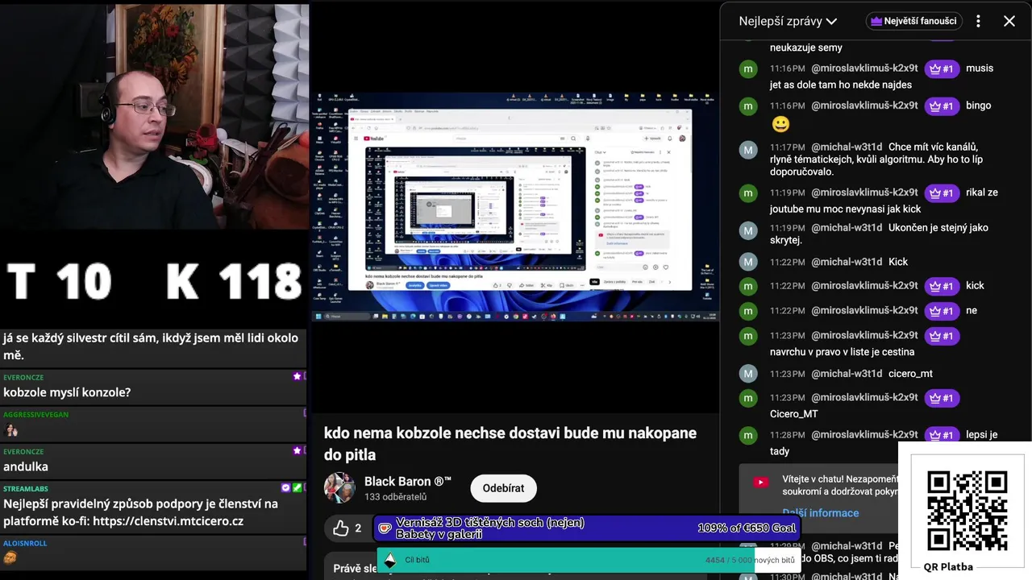The image size is (1032, 580).
Task: Click the like count number 2
Action: tap(358, 528)
